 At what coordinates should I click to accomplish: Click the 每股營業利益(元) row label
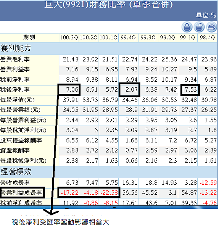(x=23, y=120)
